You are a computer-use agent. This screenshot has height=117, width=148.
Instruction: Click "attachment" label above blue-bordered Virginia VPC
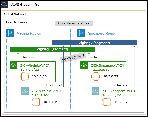53,85
